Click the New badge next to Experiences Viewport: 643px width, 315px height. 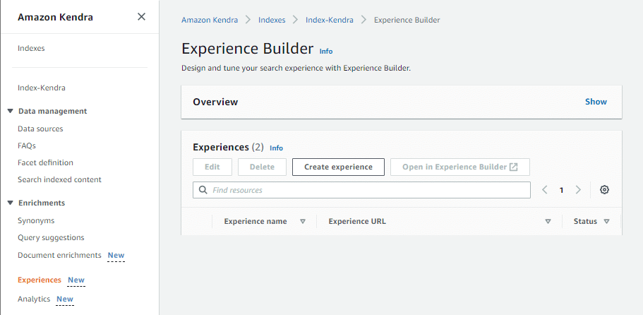[x=76, y=280]
